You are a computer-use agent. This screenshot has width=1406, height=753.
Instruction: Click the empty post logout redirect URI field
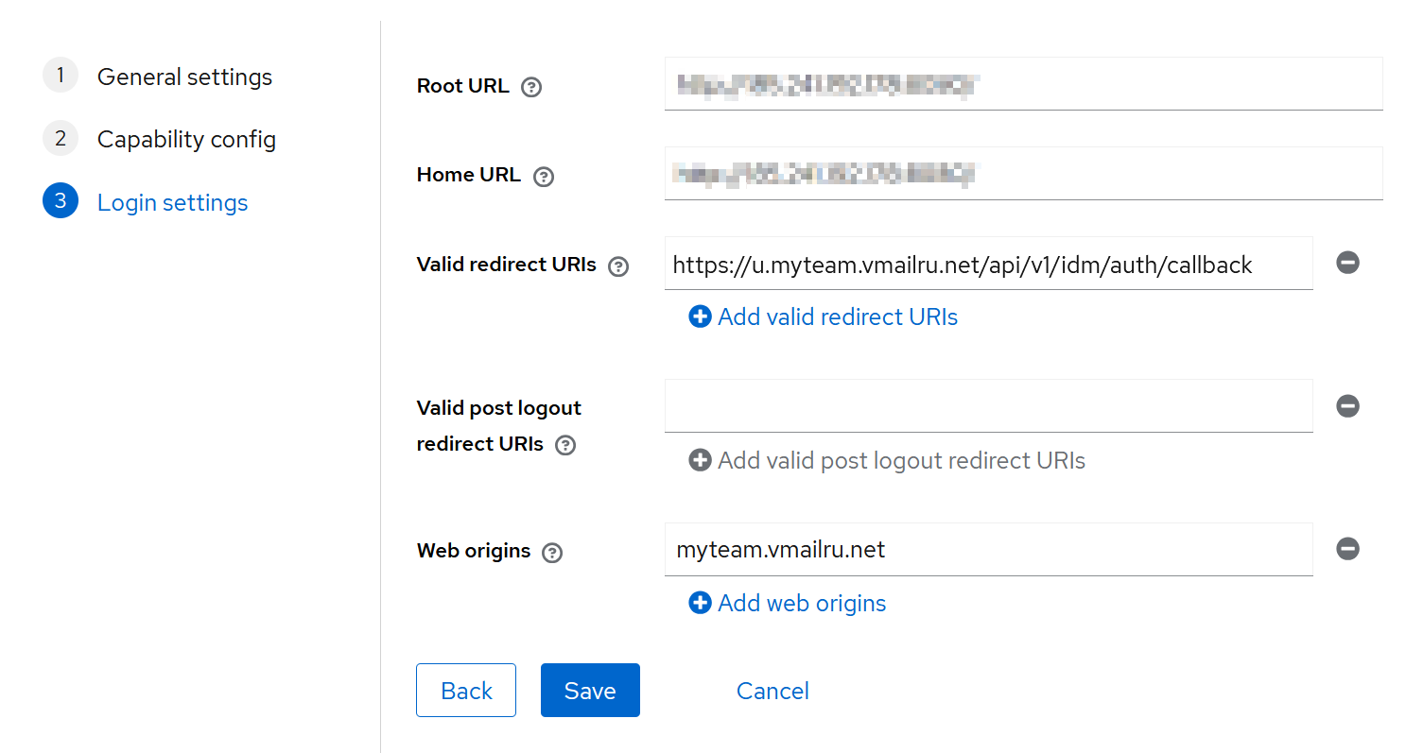point(988,406)
